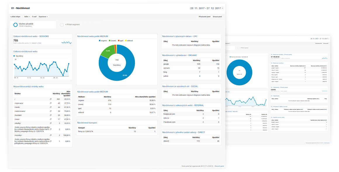Open the Sdílet dropdown menu

click(x=27, y=17)
